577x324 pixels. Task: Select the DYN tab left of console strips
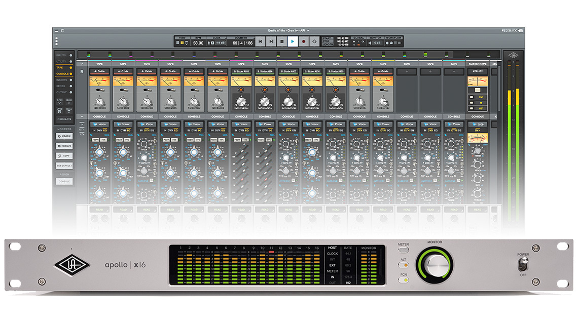click(x=82, y=129)
